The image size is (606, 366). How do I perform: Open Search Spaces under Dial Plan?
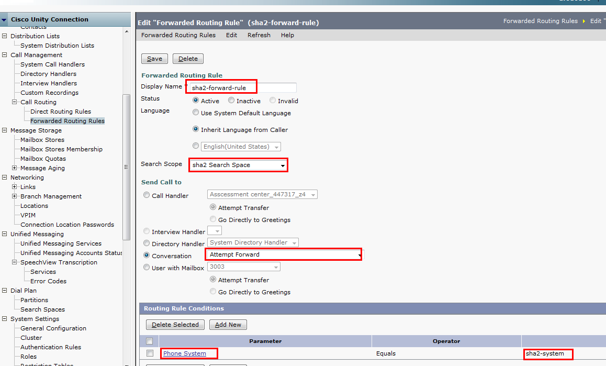tap(42, 309)
